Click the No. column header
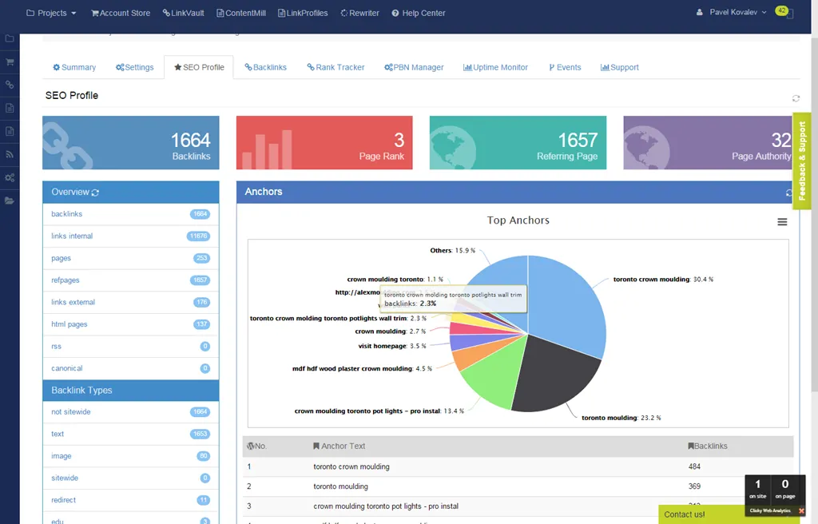 [x=256, y=447]
